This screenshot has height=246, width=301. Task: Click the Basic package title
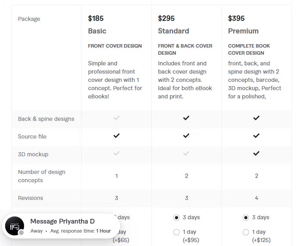pyautogui.click(x=97, y=31)
